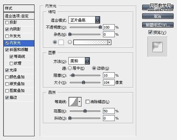Click the 新建样式(W)... new style button
Screen dimensions: 177x140
(x=158, y=25)
